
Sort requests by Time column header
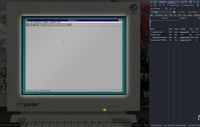[x=197, y=29]
